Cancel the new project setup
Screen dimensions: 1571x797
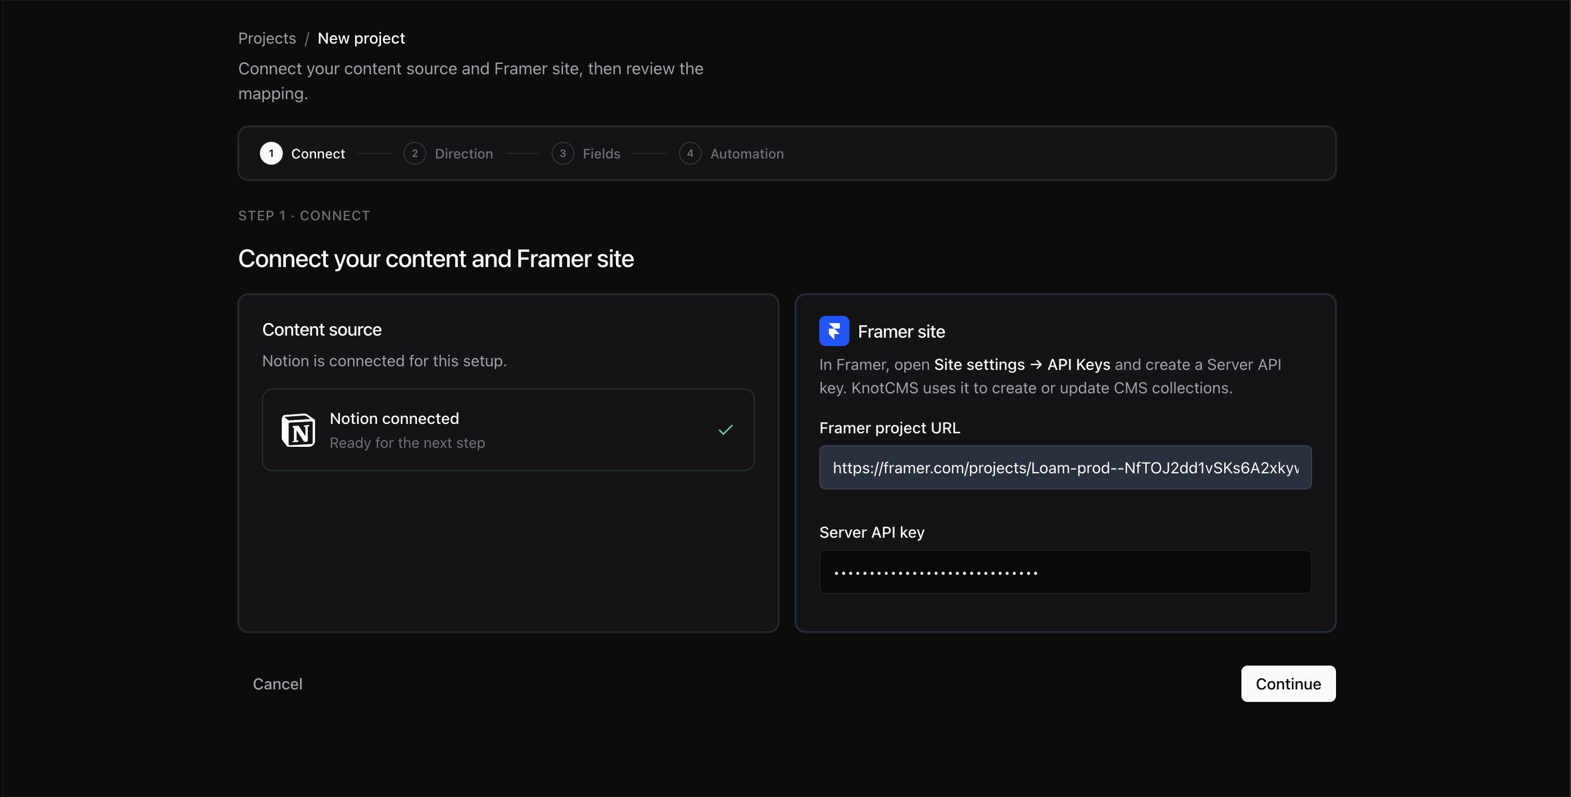[x=278, y=684]
